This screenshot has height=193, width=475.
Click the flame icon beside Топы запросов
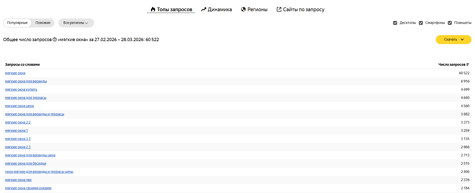click(153, 9)
